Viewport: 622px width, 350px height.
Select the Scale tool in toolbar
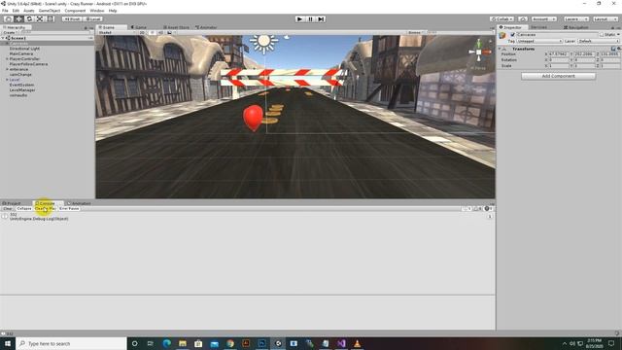coord(40,19)
